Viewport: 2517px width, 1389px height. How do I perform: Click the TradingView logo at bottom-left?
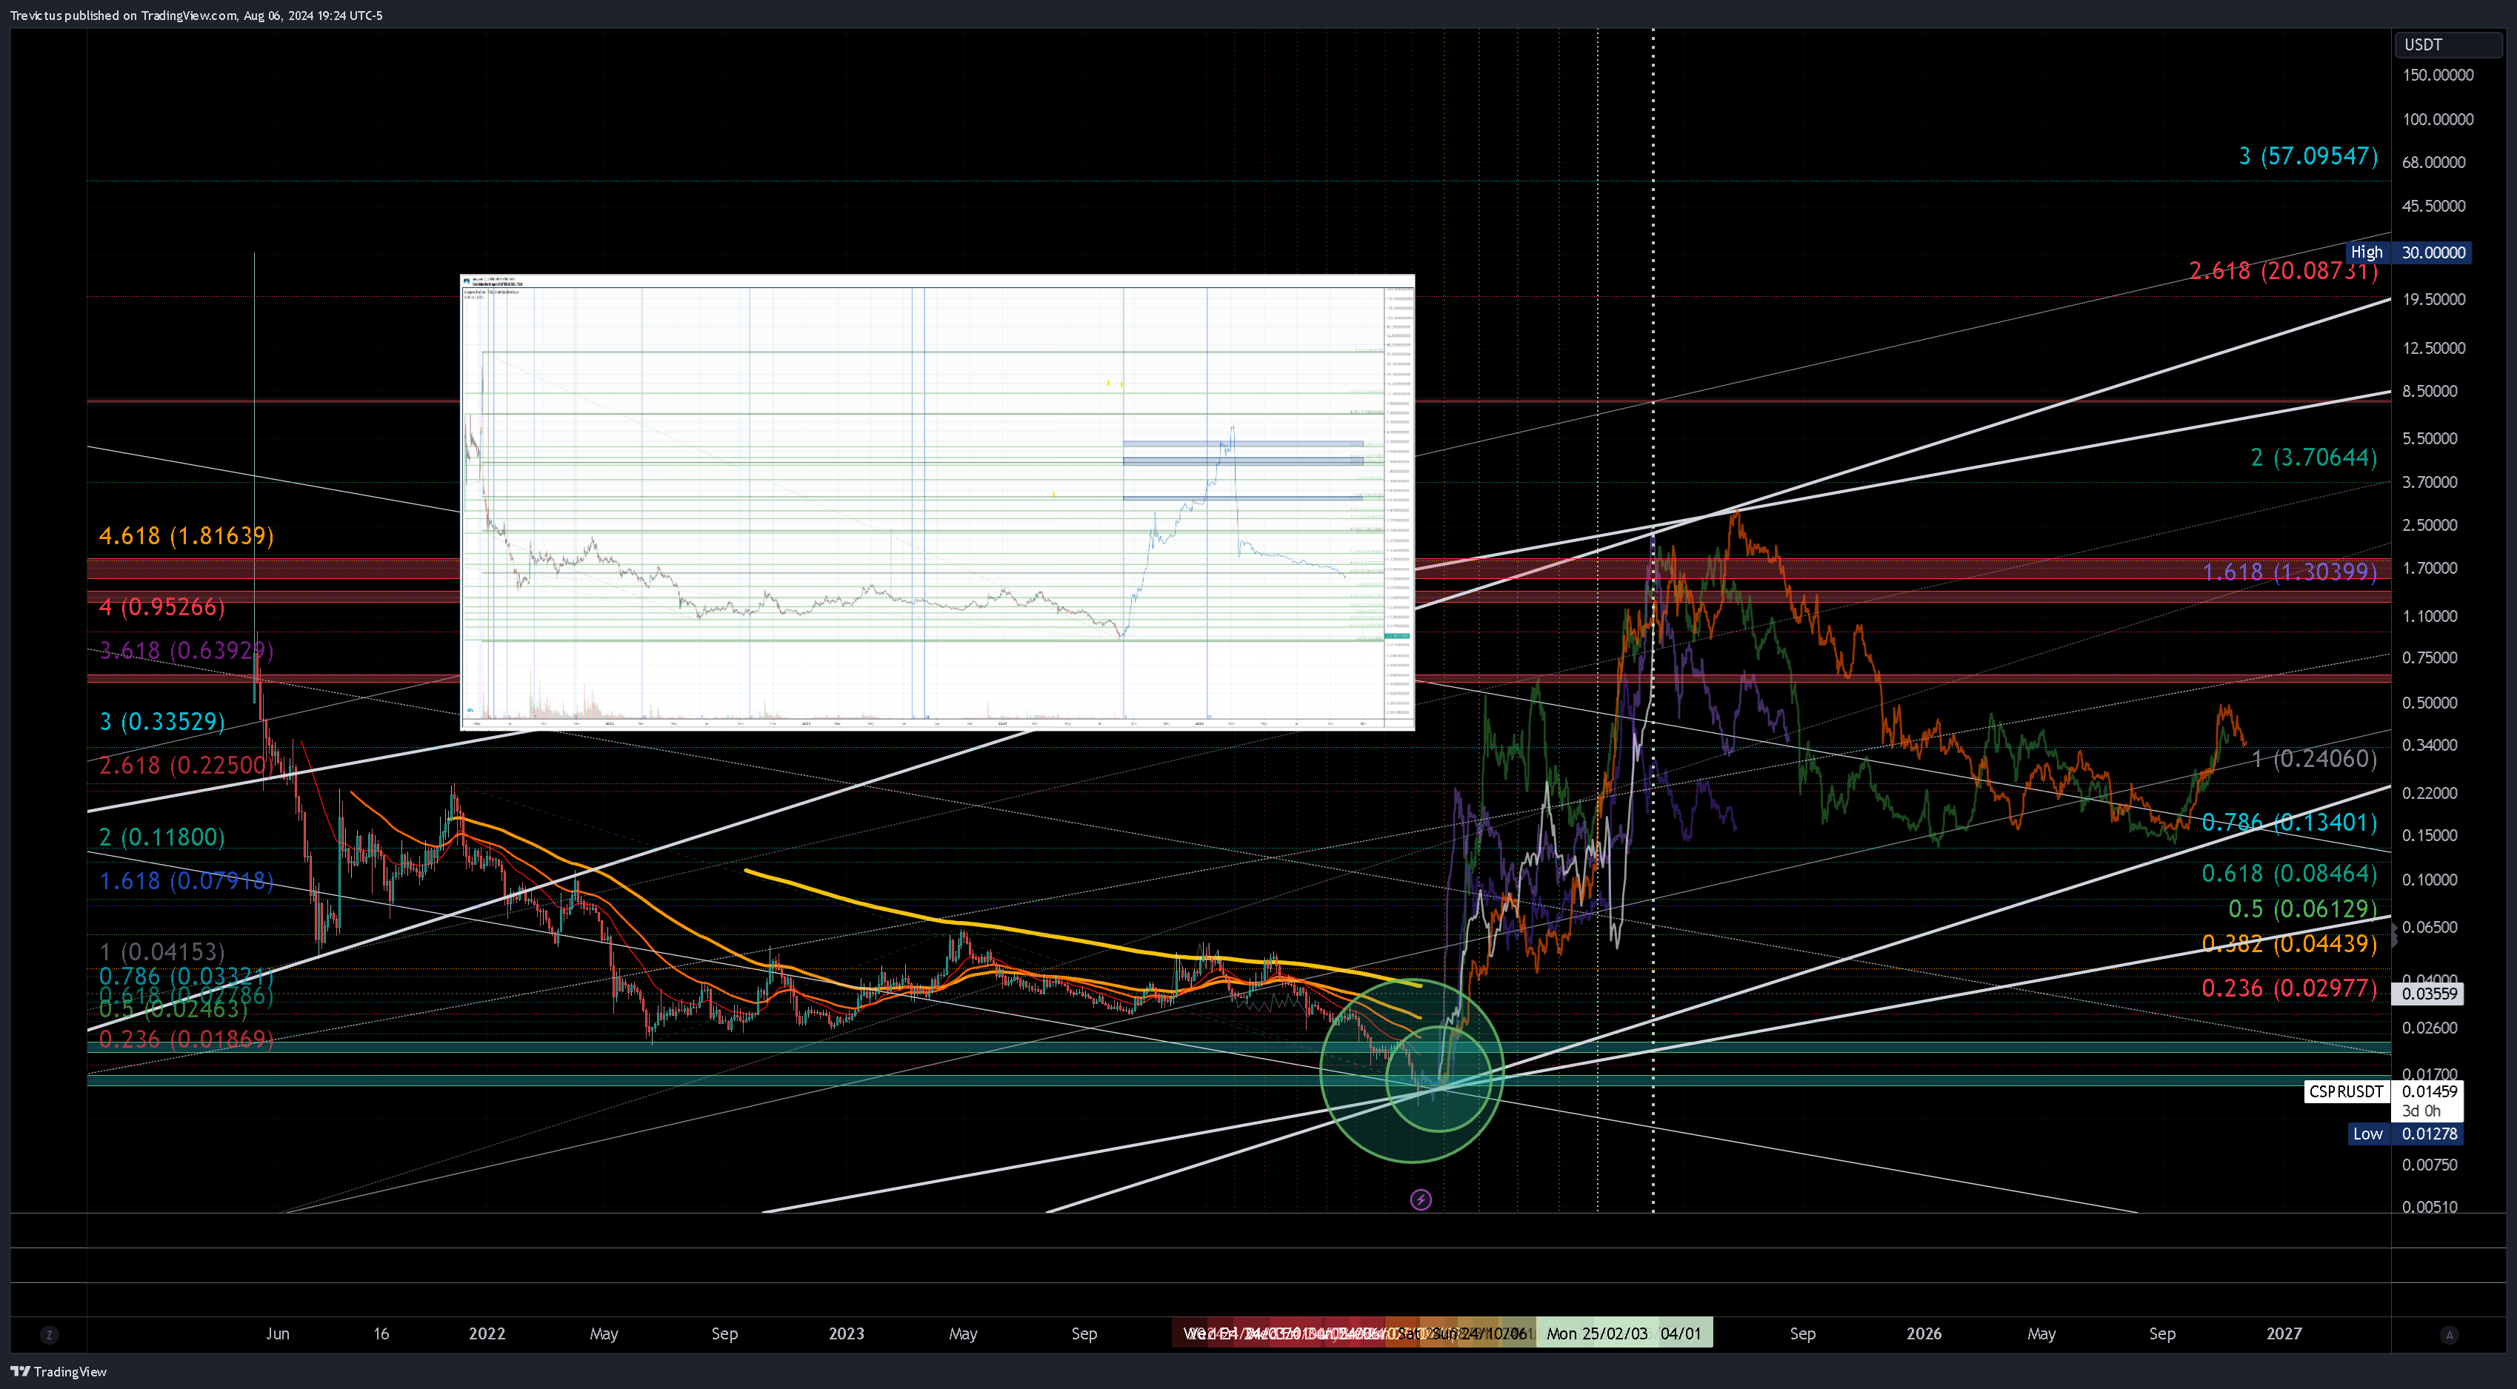(58, 1371)
